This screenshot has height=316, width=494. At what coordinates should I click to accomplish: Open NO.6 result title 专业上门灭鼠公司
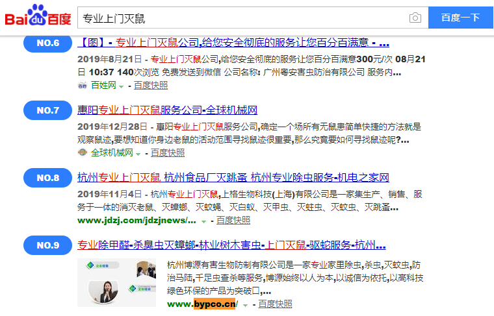click(x=233, y=42)
